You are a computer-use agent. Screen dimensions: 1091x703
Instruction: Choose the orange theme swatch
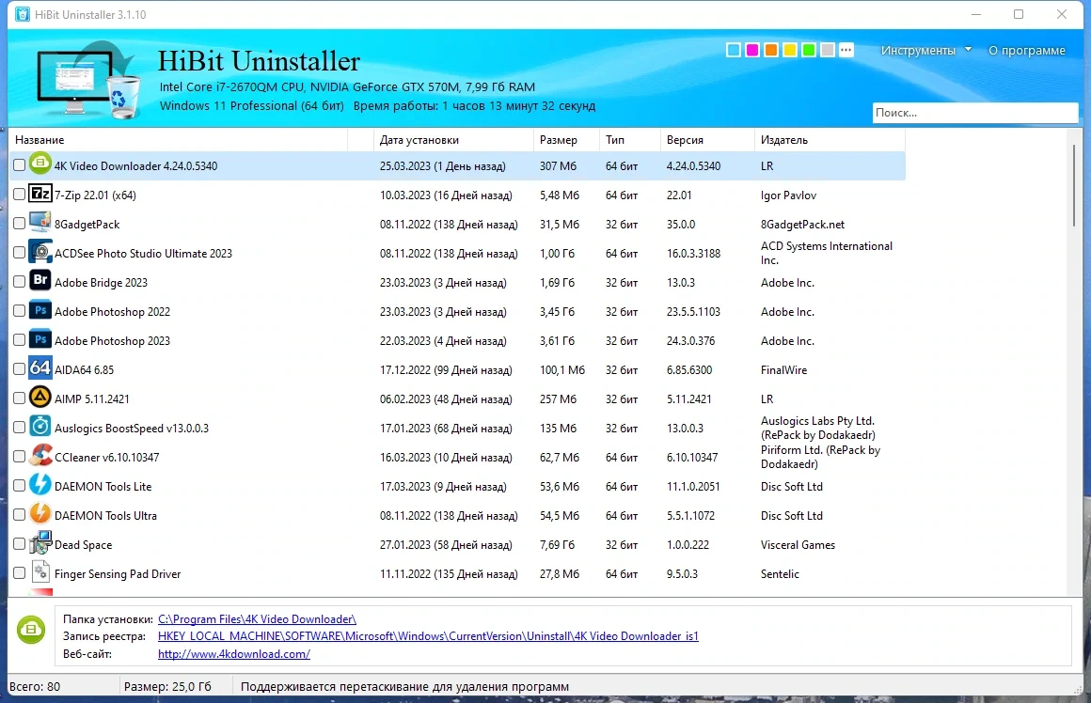point(771,50)
